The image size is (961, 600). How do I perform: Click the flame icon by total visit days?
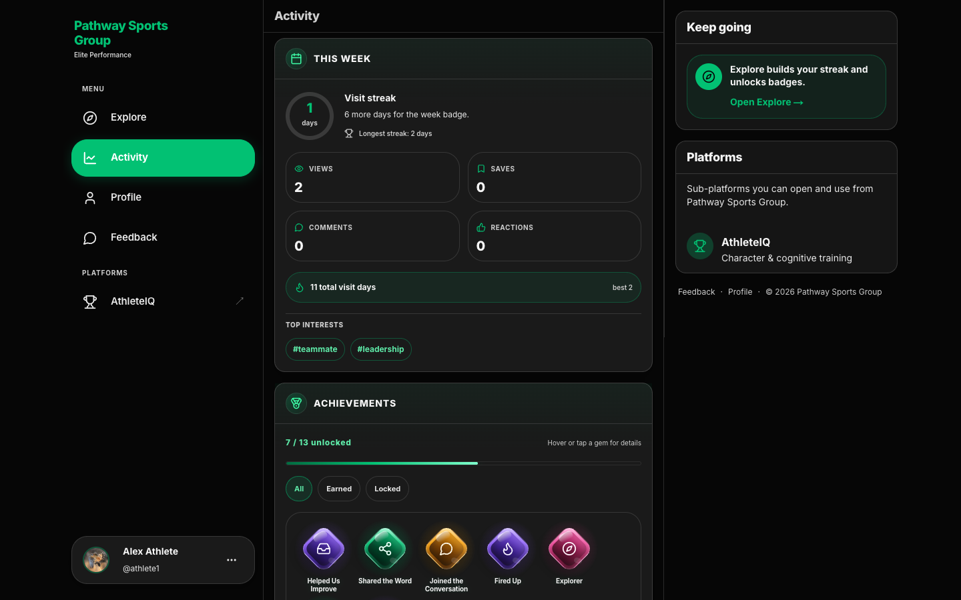coord(300,287)
